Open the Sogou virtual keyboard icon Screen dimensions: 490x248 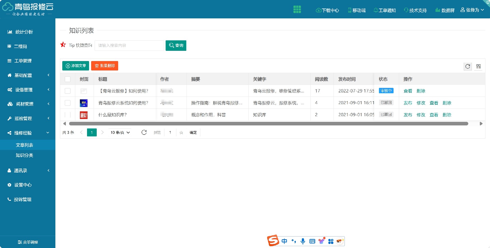(x=312, y=241)
